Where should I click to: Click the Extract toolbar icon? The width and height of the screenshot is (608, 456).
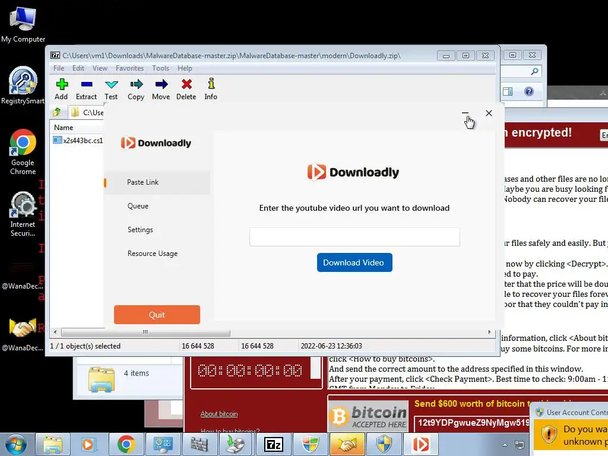86,89
